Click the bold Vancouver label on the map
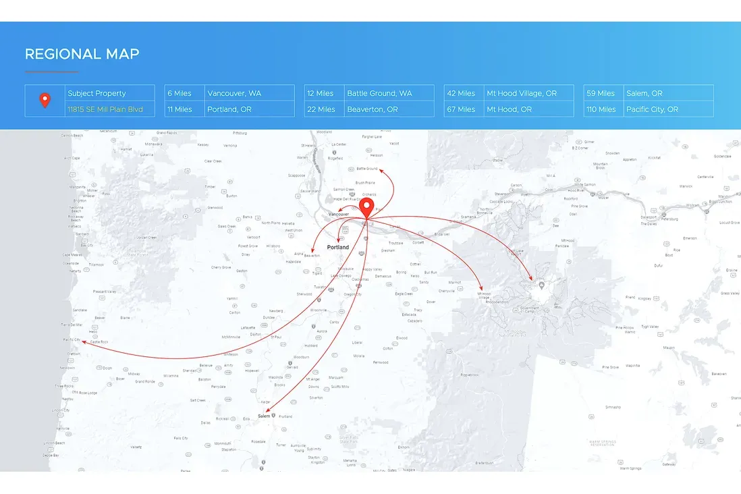 point(338,215)
